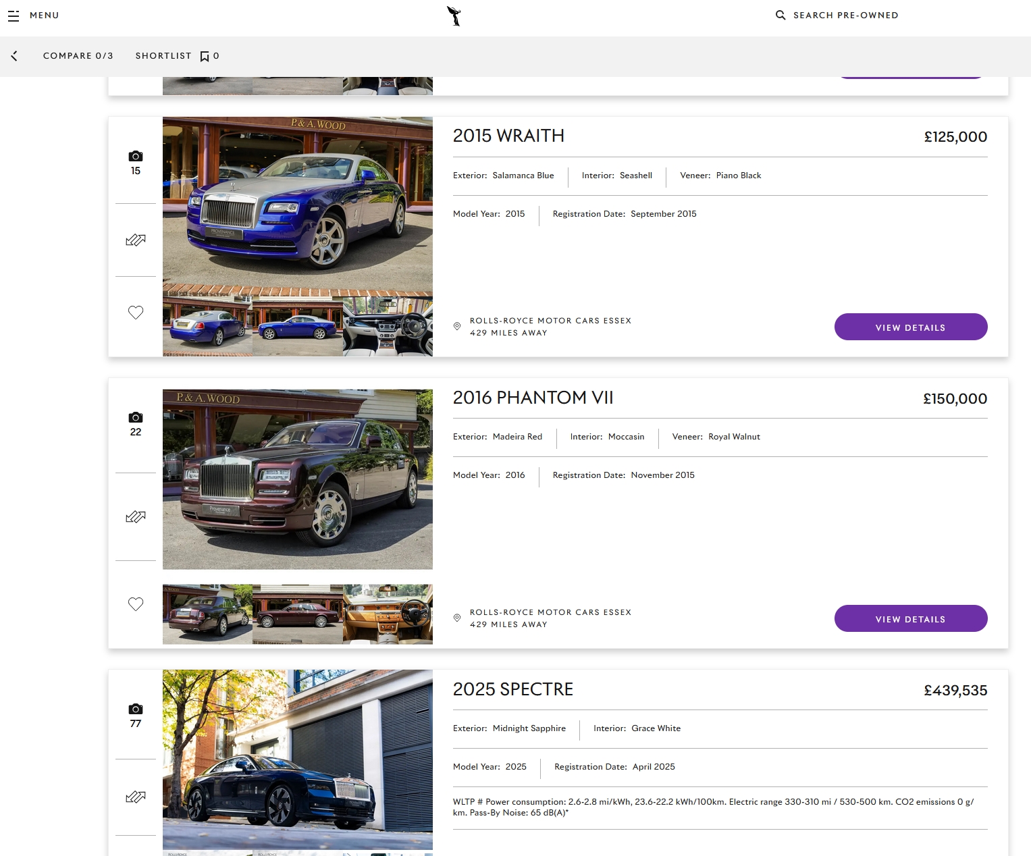1031x856 pixels.
Task: Open the hamburger menu icon
Action: [14, 16]
